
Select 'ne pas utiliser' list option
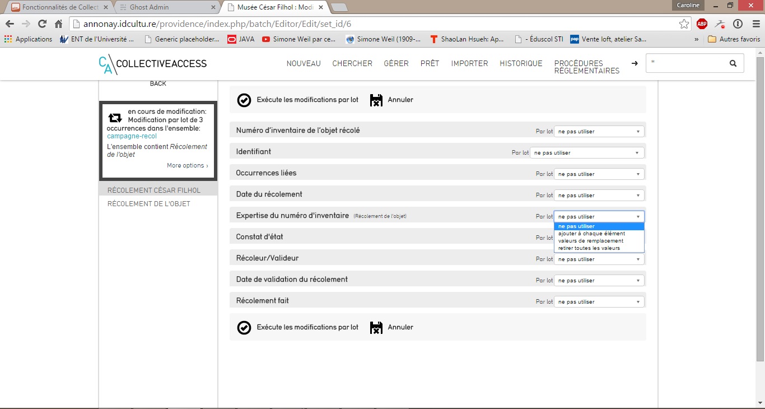point(599,226)
